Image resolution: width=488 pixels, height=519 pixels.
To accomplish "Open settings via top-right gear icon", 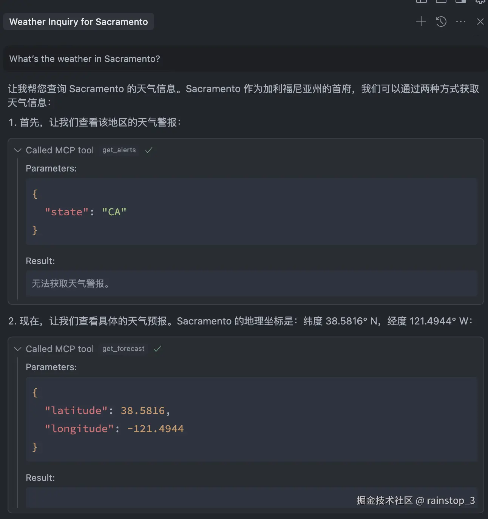I will pyautogui.click(x=480, y=1).
